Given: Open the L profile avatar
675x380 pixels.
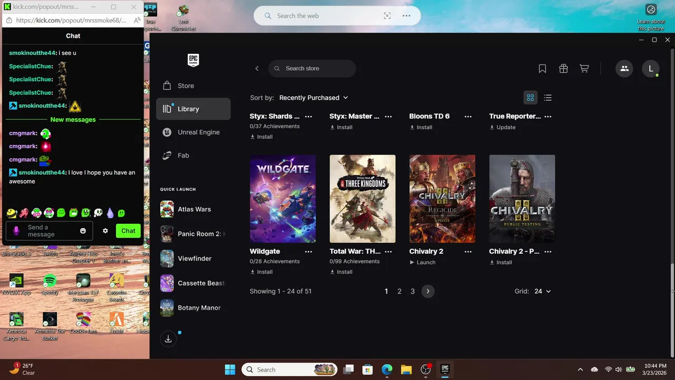Looking at the screenshot, I should pyautogui.click(x=651, y=69).
